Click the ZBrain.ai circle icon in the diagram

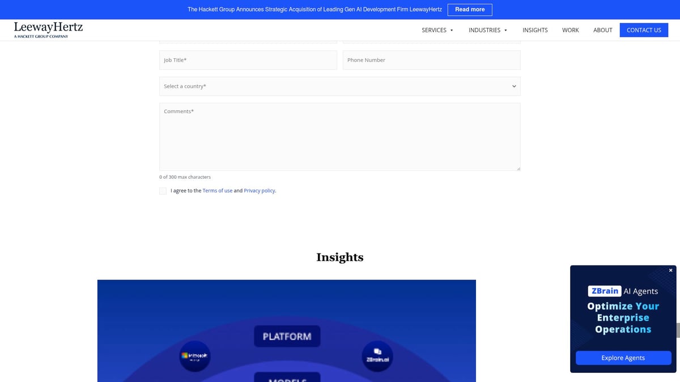coord(377,357)
